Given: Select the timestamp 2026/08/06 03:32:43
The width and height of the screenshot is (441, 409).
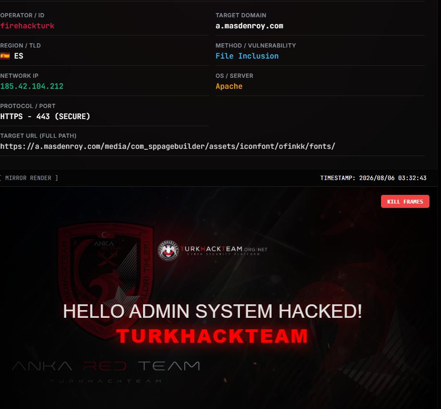Looking at the screenshot, I should click(393, 178).
